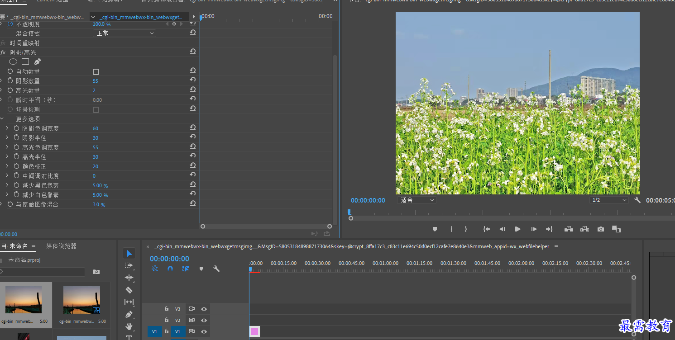Toggle V3 track output eye
The image size is (675, 340).
coord(204,309)
